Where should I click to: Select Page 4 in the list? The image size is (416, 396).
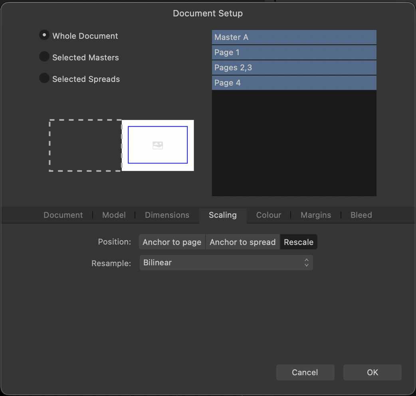coord(294,82)
